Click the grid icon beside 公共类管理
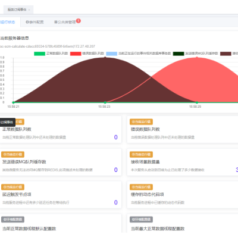Image resolution: width=238 pixels, height=238 pixels. 56,22
